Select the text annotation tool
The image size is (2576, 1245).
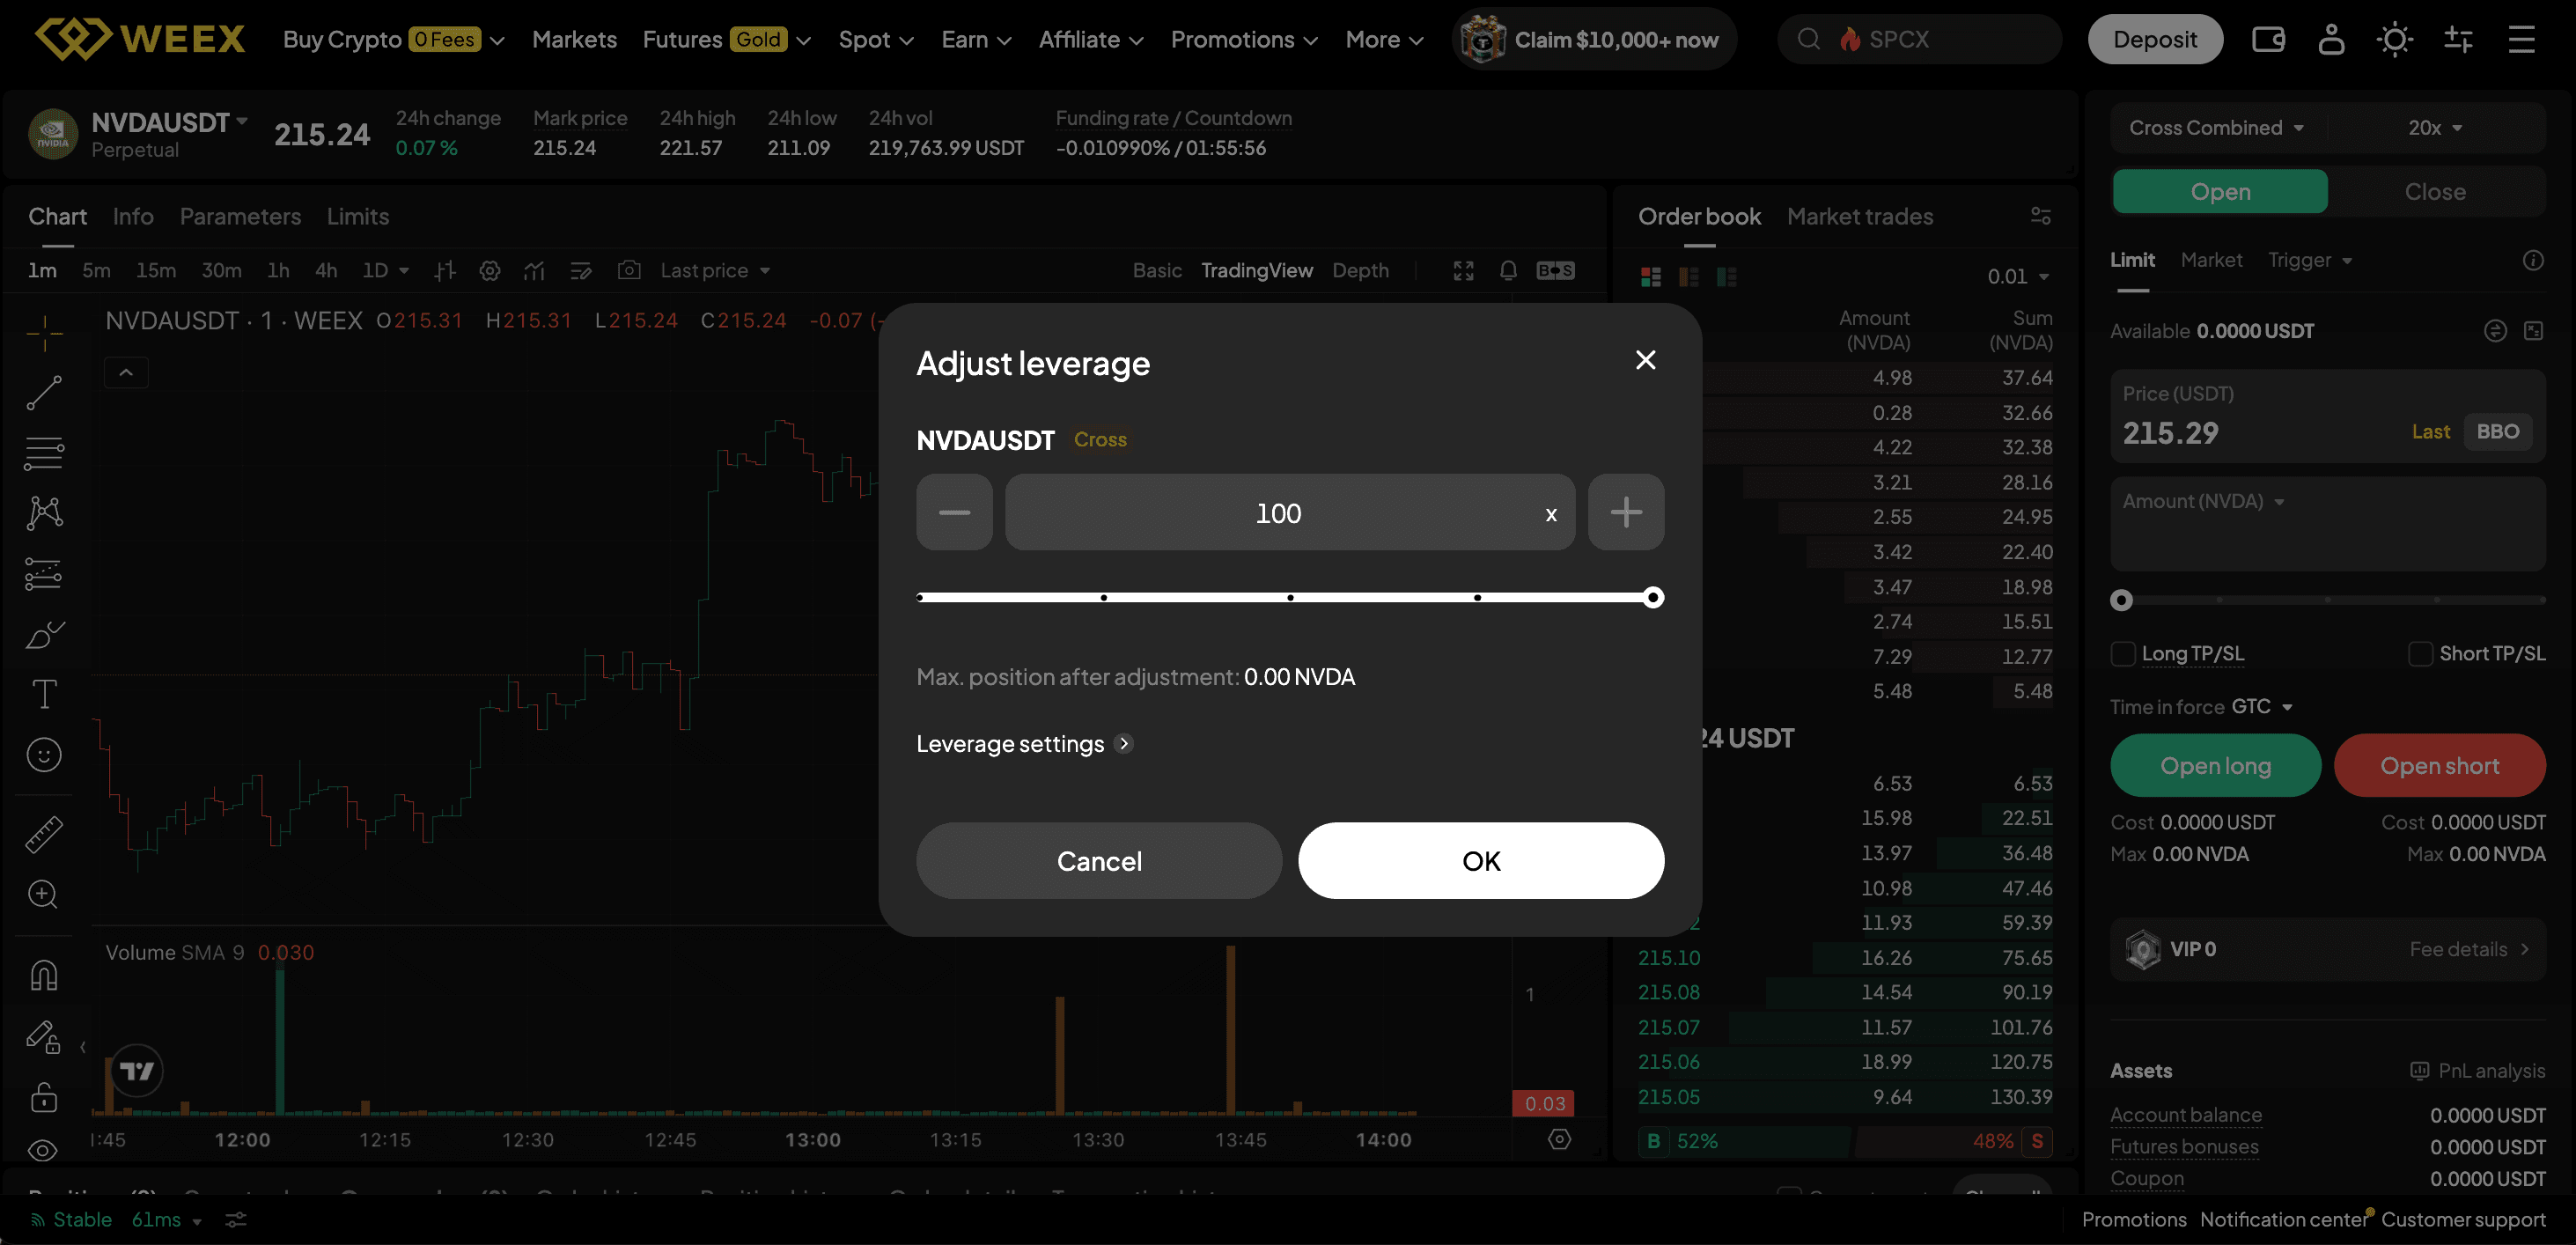[44, 694]
